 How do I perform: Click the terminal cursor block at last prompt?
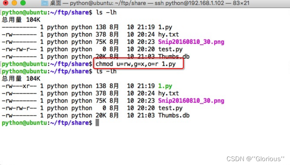pyautogui.click(x=97, y=123)
